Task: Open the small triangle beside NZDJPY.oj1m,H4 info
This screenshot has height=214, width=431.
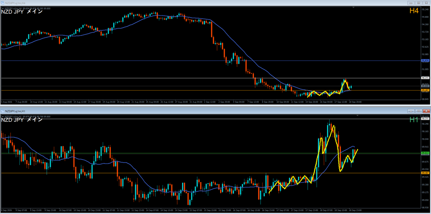Action: [x=3, y=8]
